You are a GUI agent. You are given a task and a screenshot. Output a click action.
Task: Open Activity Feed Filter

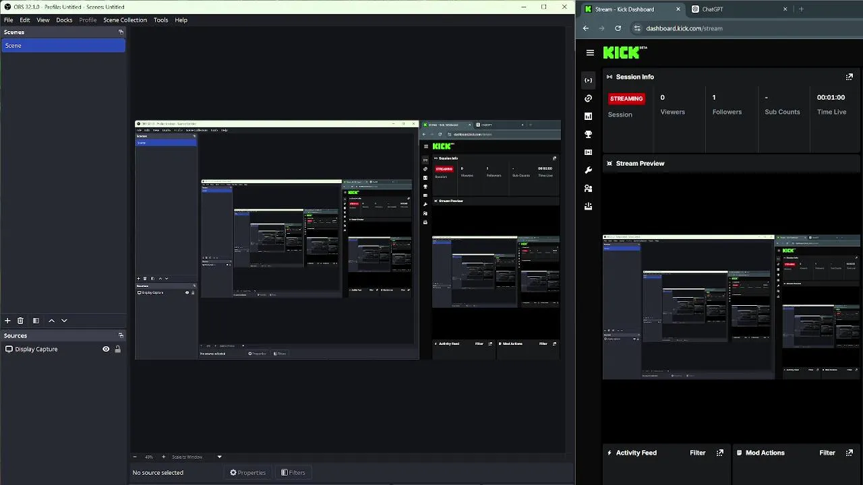click(x=698, y=453)
